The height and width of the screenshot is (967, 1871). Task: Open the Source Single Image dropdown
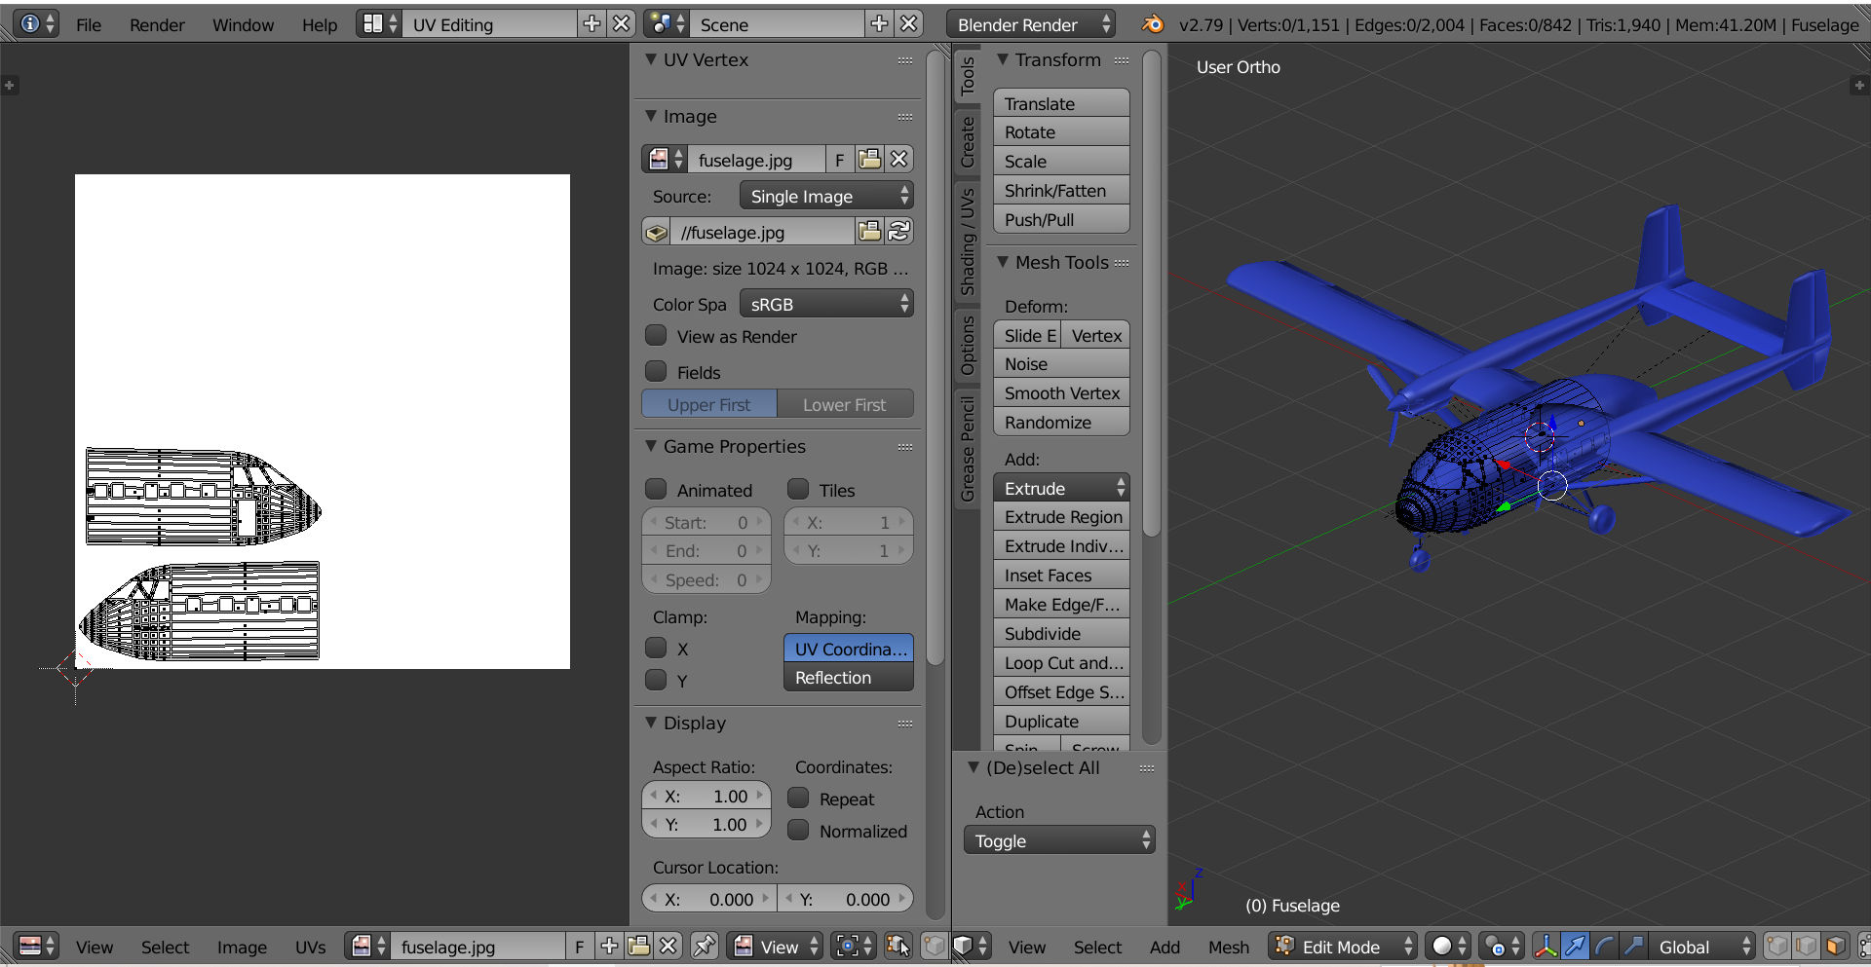pos(826,196)
